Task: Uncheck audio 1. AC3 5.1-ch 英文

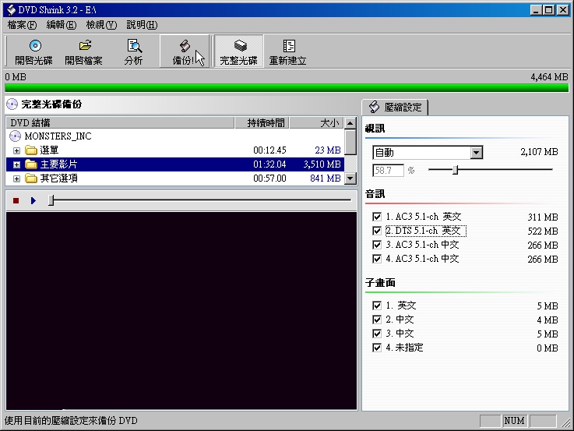Action: 377,217
